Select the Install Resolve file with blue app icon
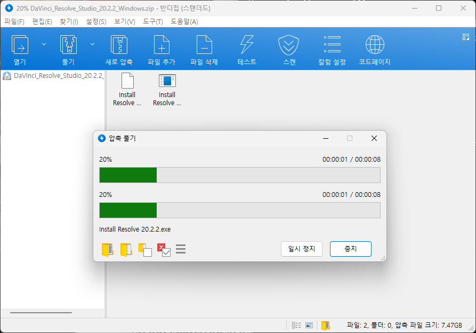Screen dimensions: 476x333 tap(167, 89)
